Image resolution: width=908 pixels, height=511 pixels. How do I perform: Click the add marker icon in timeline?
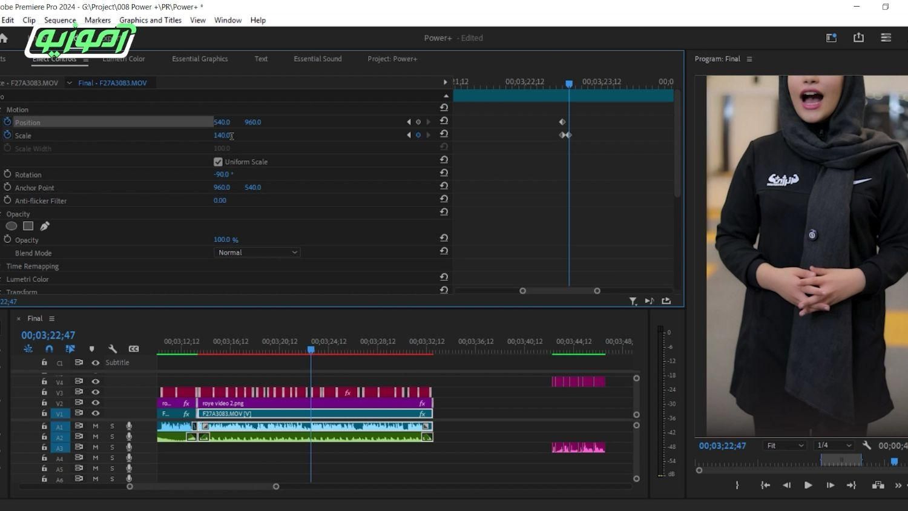[x=92, y=349]
